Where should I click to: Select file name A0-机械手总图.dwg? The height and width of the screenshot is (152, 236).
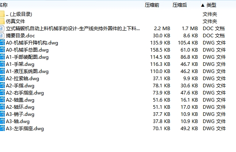coord(27,50)
